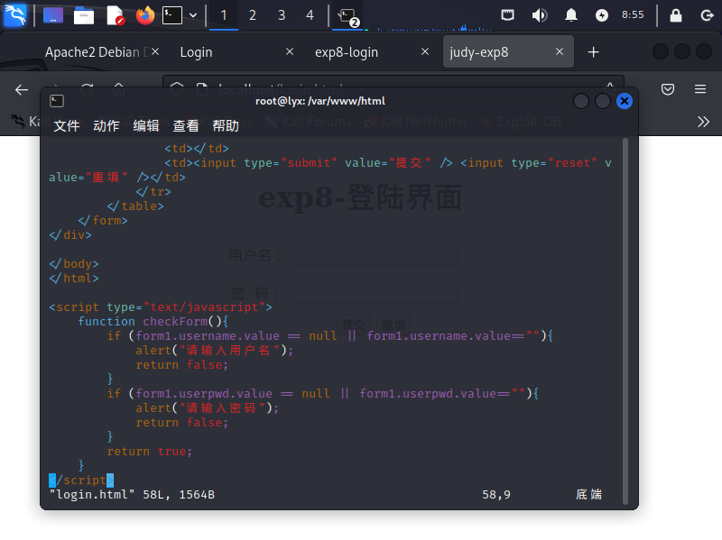This screenshot has height=540, width=722.
Task: Open the Firefox hamburger menu
Action: coord(700,89)
